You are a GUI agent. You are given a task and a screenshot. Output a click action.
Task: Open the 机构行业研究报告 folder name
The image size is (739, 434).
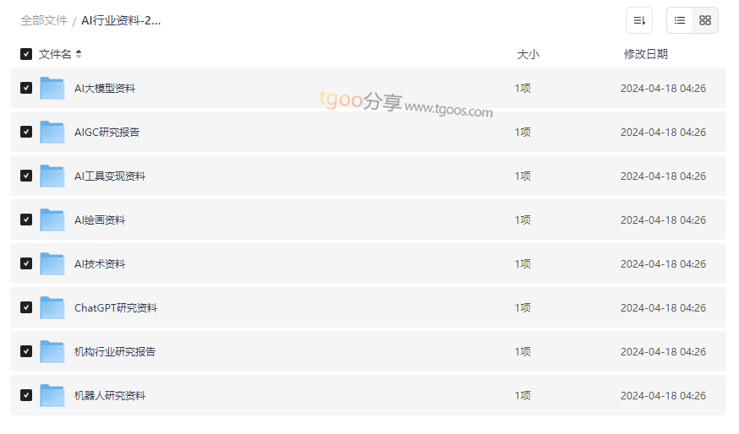pyautogui.click(x=115, y=352)
